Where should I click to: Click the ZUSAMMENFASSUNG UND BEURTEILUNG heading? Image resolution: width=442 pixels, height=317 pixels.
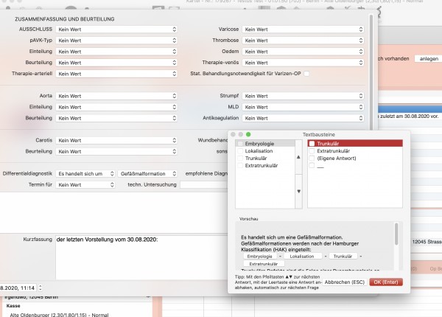[65, 19]
